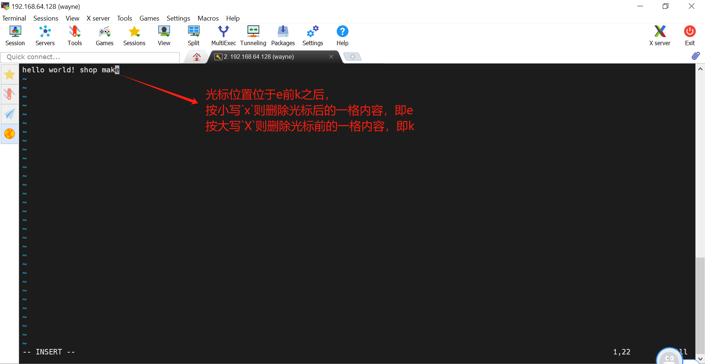Screen dimensions: 705x364
Task: Click the "1,22" cursor position indicator
Action: coord(622,352)
